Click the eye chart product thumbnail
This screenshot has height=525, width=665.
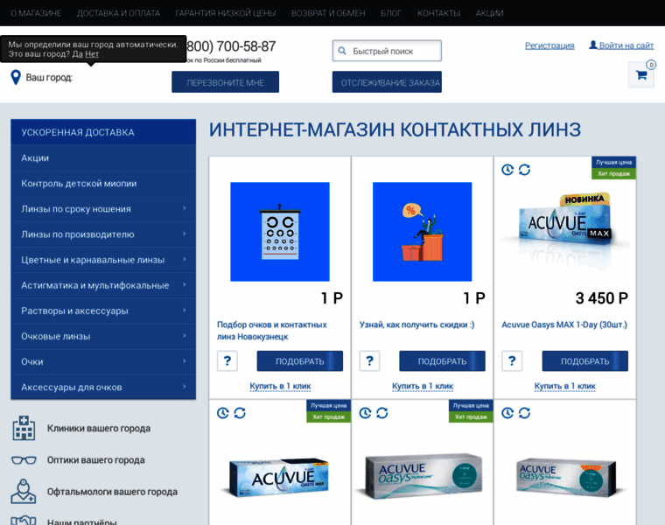pos(280,232)
